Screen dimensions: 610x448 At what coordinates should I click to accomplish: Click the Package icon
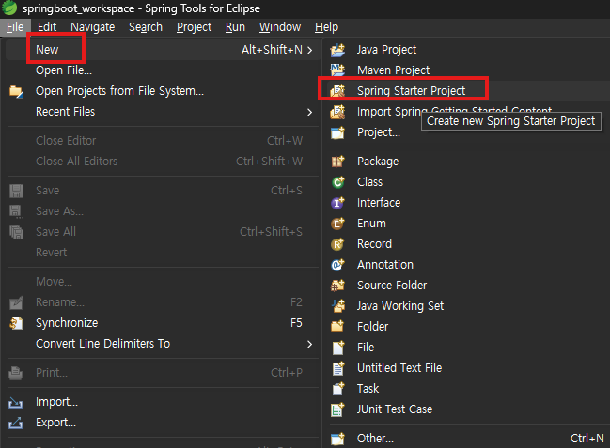tap(337, 162)
